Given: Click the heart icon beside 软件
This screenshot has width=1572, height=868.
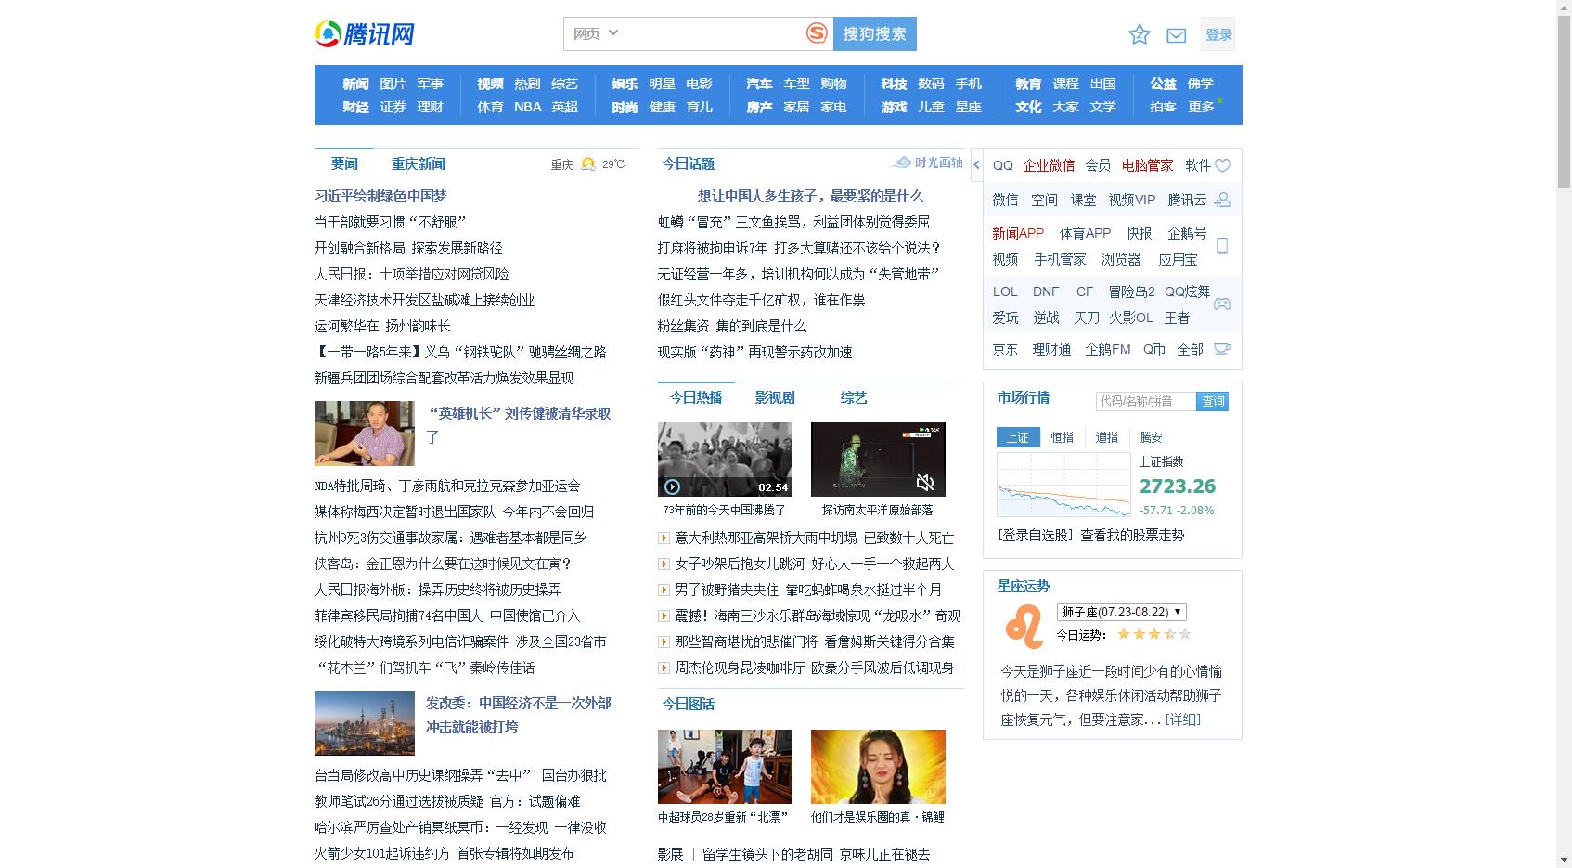Looking at the screenshot, I should 1222,165.
